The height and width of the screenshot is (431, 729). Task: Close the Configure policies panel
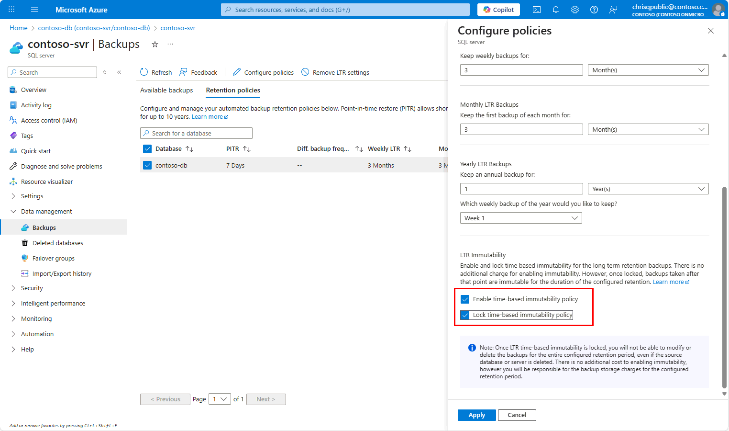click(x=711, y=31)
